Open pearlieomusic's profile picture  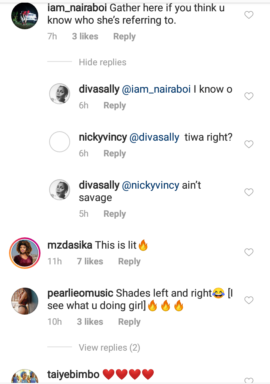25,301
